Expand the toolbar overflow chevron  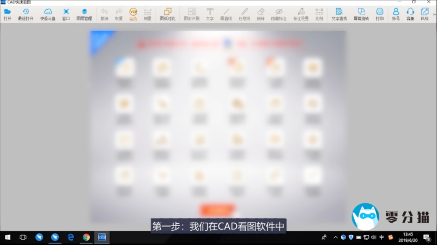434,15
